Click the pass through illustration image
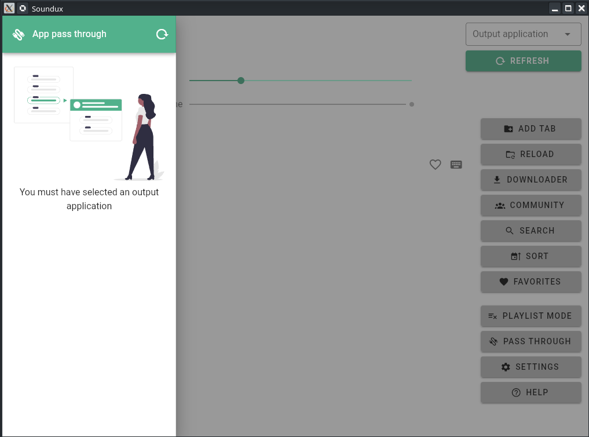This screenshot has width=589, height=437. click(89, 123)
